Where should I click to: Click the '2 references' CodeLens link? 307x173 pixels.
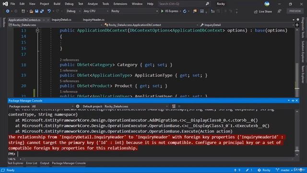click(x=69, y=60)
